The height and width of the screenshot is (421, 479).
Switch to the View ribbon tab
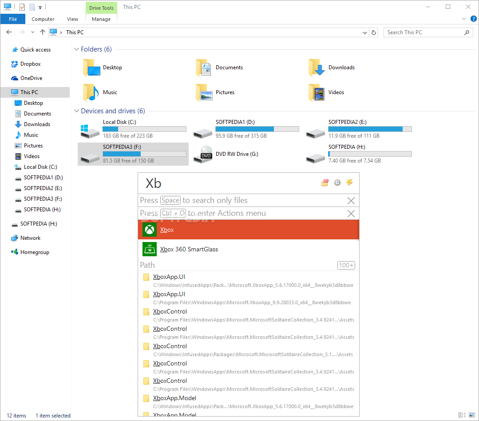(x=72, y=19)
